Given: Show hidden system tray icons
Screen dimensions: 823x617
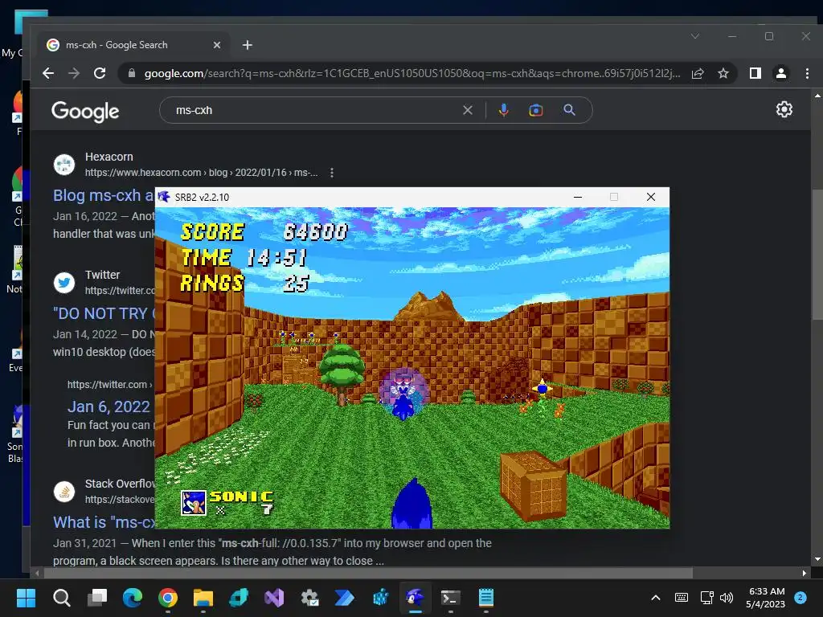Looking at the screenshot, I should [x=656, y=598].
